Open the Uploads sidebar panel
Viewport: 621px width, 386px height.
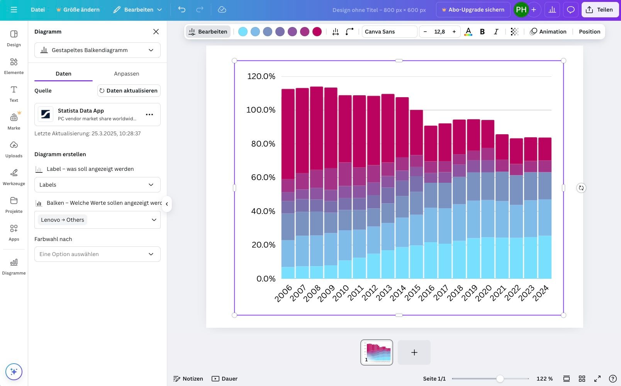tap(14, 149)
